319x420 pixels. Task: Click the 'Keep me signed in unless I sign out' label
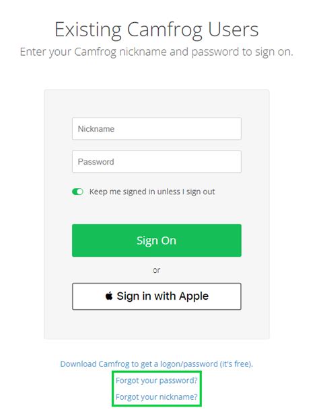pos(152,192)
